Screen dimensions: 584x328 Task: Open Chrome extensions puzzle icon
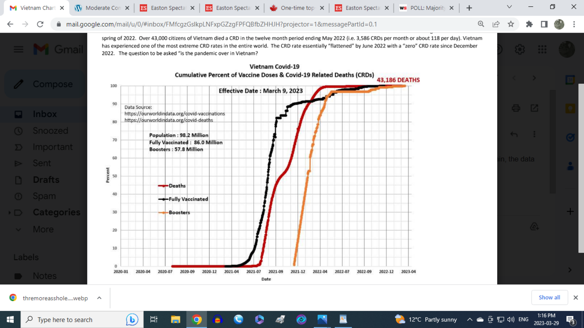pyautogui.click(x=529, y=24)
